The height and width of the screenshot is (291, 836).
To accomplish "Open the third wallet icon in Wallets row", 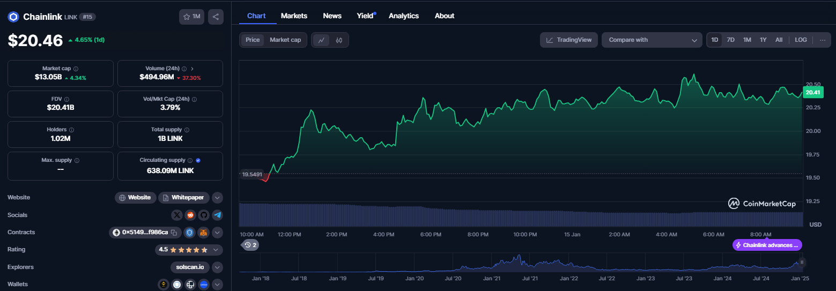I will pyautogui.click(x=190, y=285).
